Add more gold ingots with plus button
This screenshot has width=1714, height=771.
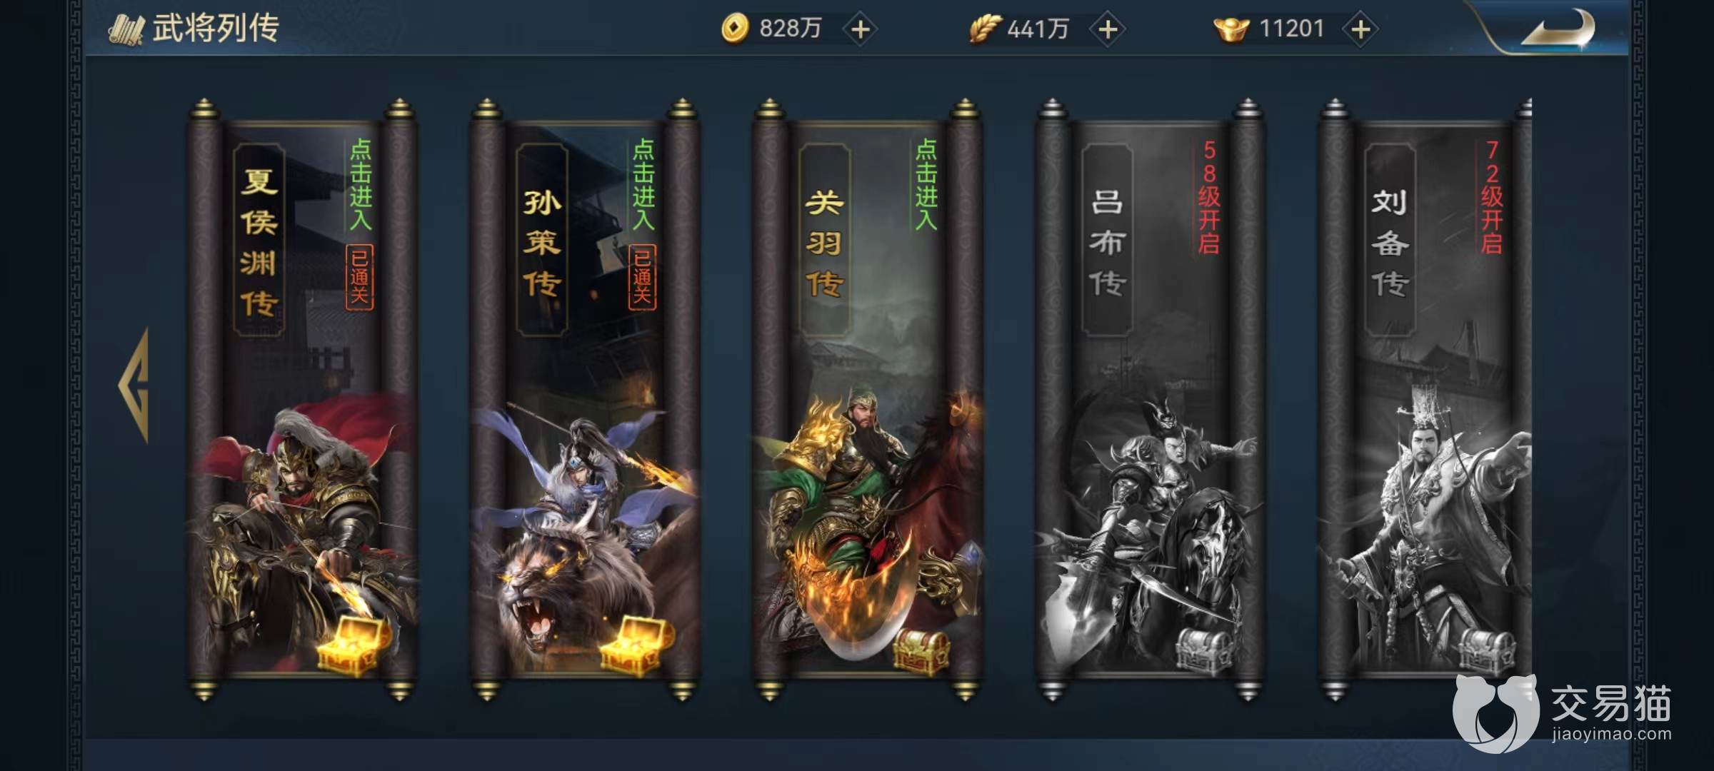pos(1360,29)
